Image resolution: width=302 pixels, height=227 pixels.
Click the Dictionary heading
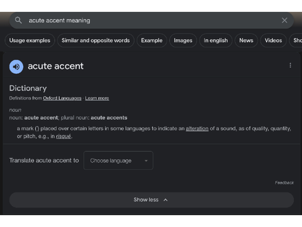[28, 88]
